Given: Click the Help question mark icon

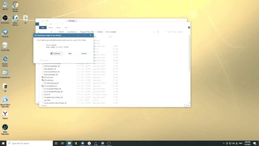Looking at the screenshot, I should [x=189, y=28].
